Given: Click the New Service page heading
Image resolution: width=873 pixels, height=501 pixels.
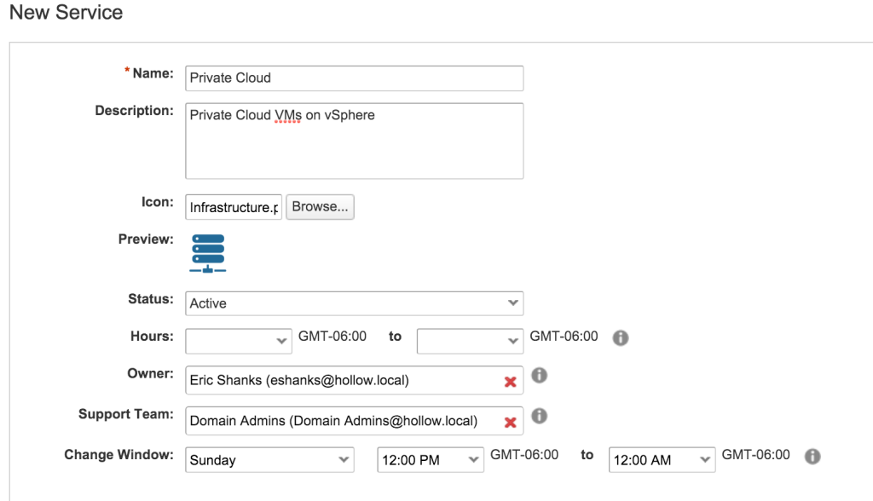Looking at the screenshot, I should (66, 13).
